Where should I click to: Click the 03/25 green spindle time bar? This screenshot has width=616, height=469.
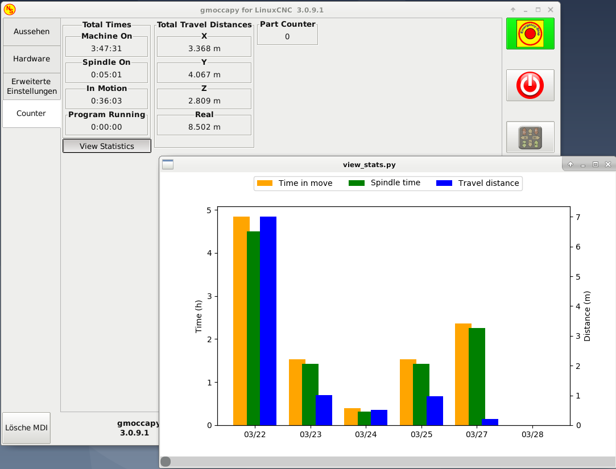(421, 395)
